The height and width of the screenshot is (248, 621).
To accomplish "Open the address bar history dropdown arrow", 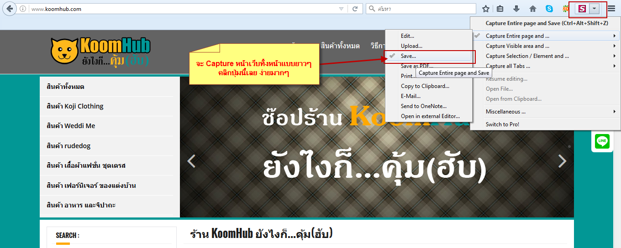I will click(x=341, y=9).
